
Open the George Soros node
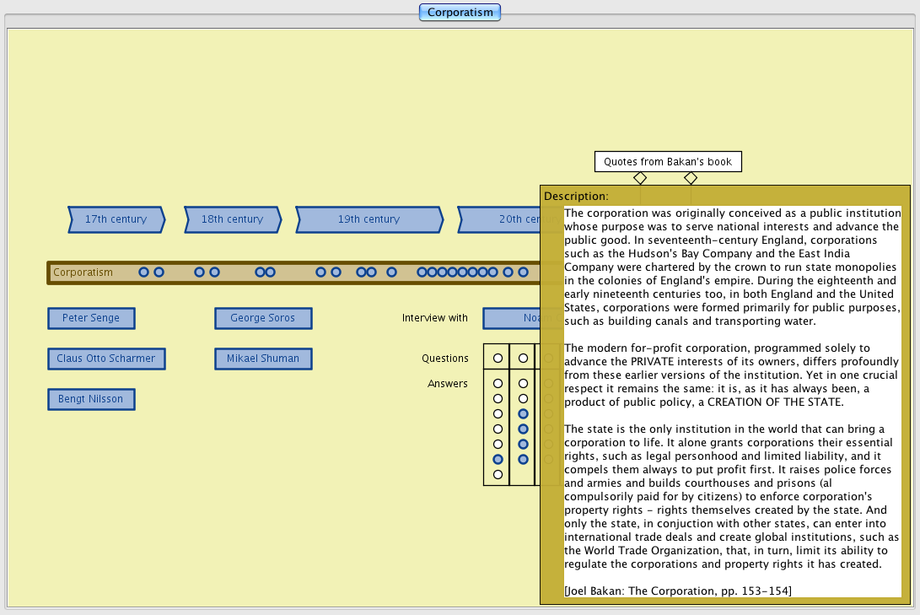pos(263,318)
